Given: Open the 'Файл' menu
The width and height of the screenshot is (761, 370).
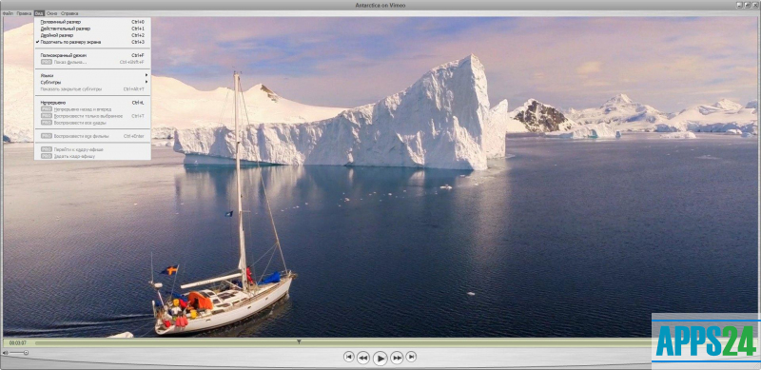Looking at the screenshot, I should click(8, 13).
